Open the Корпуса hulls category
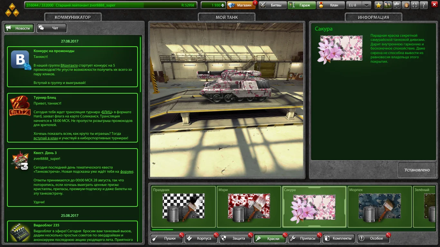 (x=201, y=238)
